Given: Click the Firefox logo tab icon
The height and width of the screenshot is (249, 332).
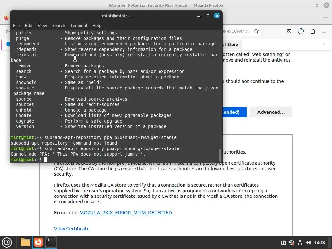Looking at the screenshot, I should [x=6, y=18].
